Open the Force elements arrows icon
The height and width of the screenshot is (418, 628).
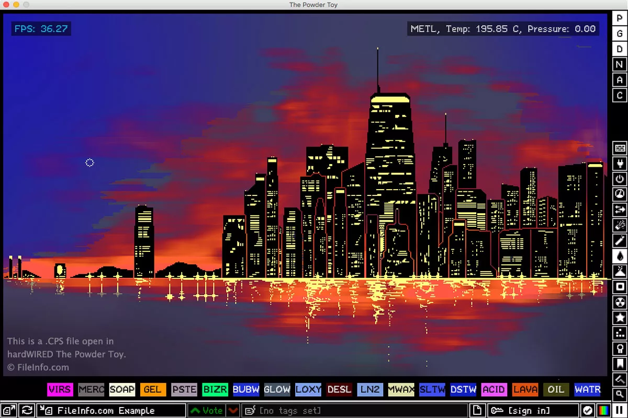click(620, 210)
